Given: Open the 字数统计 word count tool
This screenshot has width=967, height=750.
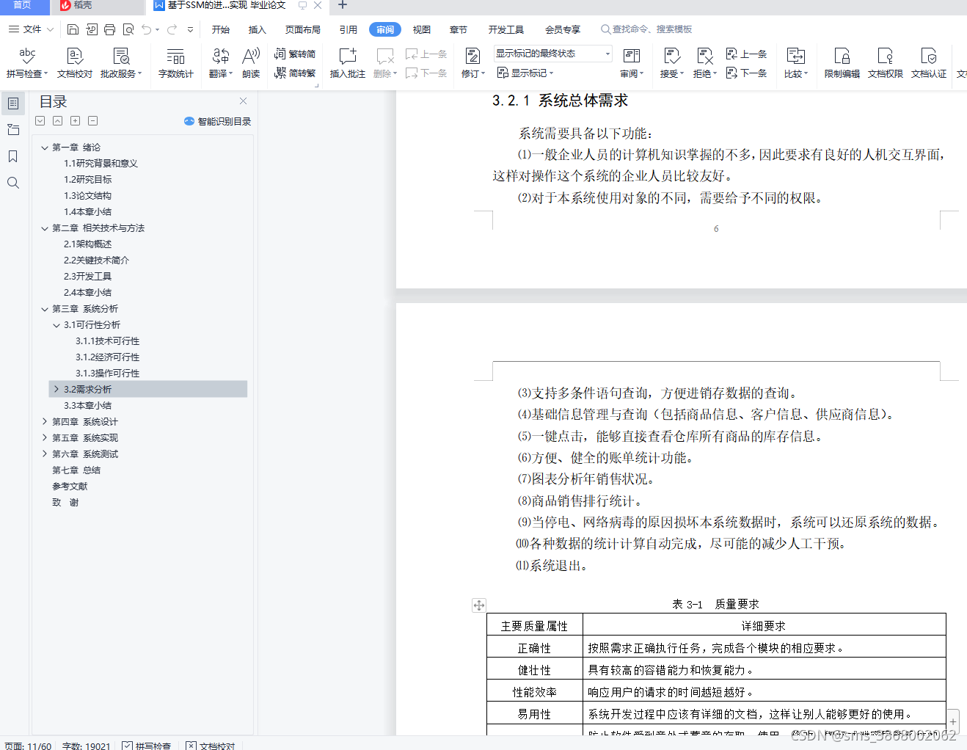Looking at the screenshot, I should (175, 62).
